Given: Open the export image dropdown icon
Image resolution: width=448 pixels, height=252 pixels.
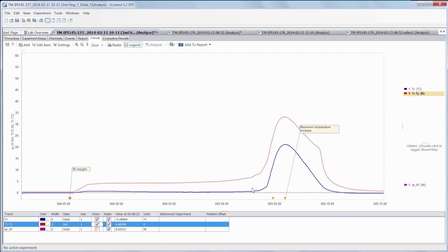Looking at the screenshot, I should pos(172,45).
